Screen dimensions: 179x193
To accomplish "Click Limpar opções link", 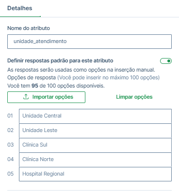I will [x=134, y=97].
